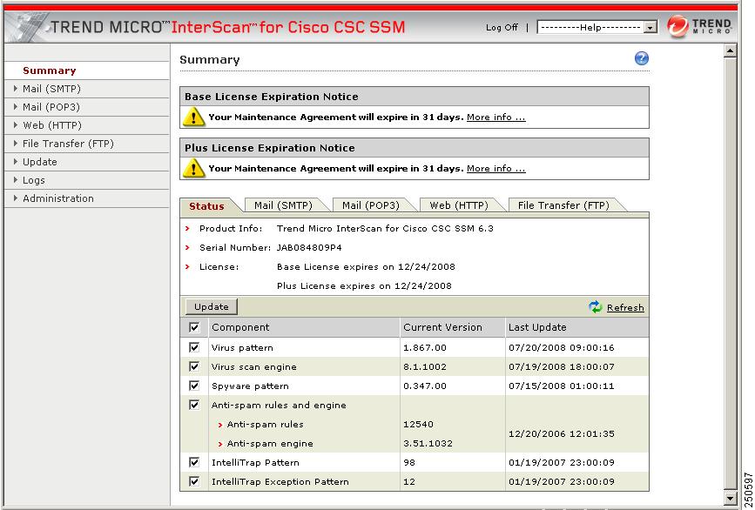Image resolution: width=755 pixels, height=510 pixels.
Task: Click the Log Off link
Action: click(502, 28)
